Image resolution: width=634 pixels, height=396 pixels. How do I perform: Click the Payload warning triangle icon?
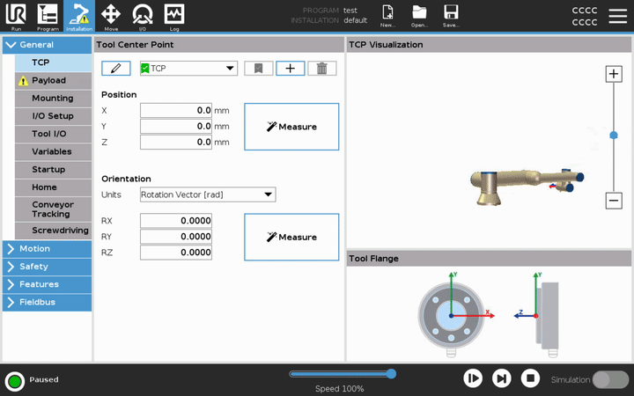coord(23,81)
